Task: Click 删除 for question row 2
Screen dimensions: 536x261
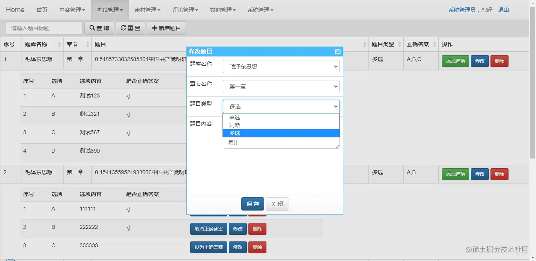Action: pos(500,174)
